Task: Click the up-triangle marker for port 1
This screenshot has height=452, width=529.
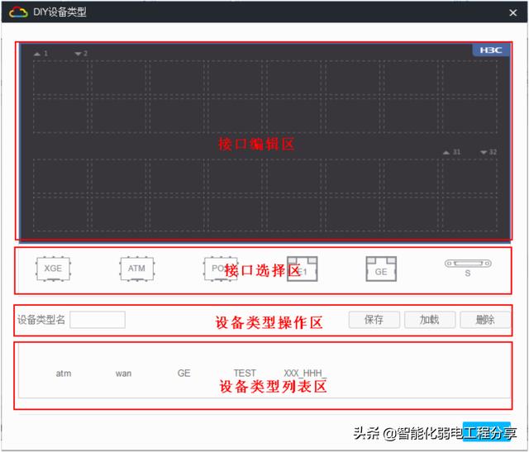Action: [38, 54]
